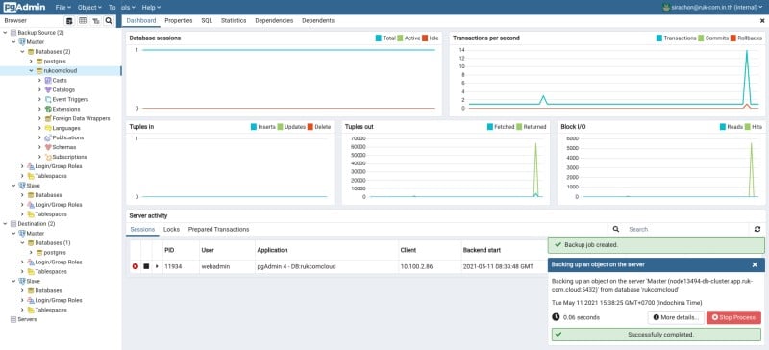Collapse the Backup Source server group
The width and height of the screenshot is (769, 350).
pyautogui.click(x=5, y=33)
